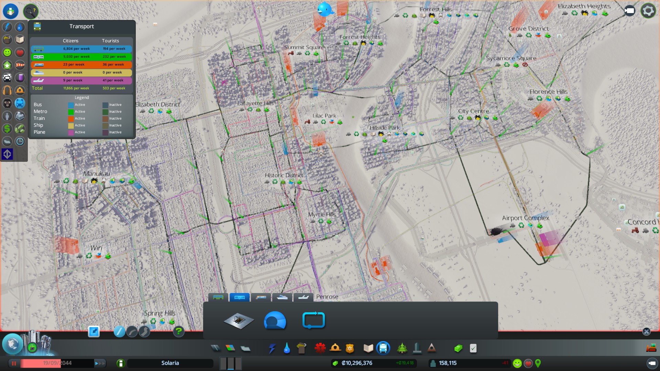Open the Water info view icon
Screen dimensions: 660x371
click(20, 27)
